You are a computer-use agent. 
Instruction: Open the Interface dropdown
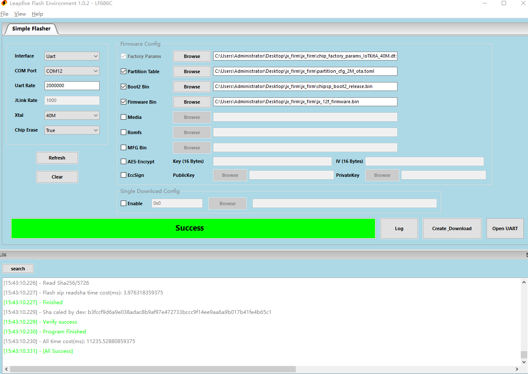72,56
